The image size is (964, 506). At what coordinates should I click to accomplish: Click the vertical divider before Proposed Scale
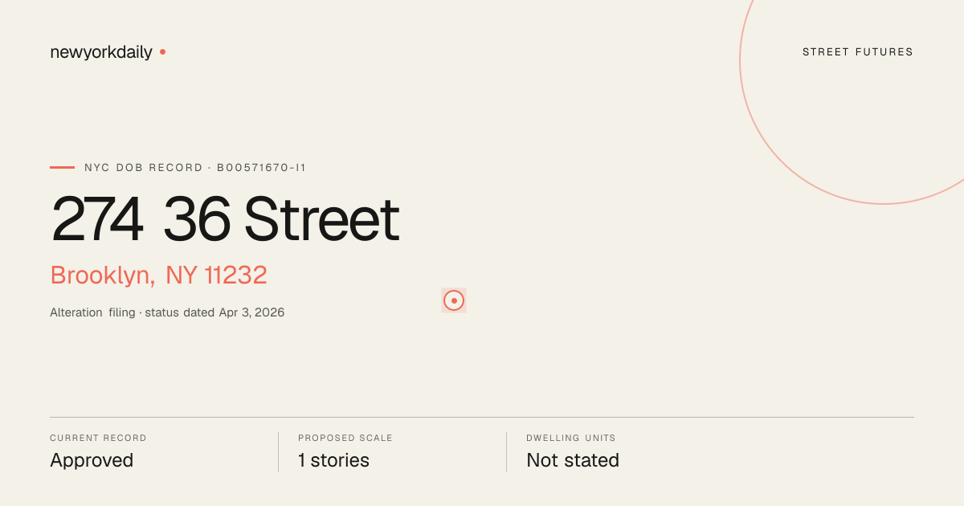coord(278,452)
